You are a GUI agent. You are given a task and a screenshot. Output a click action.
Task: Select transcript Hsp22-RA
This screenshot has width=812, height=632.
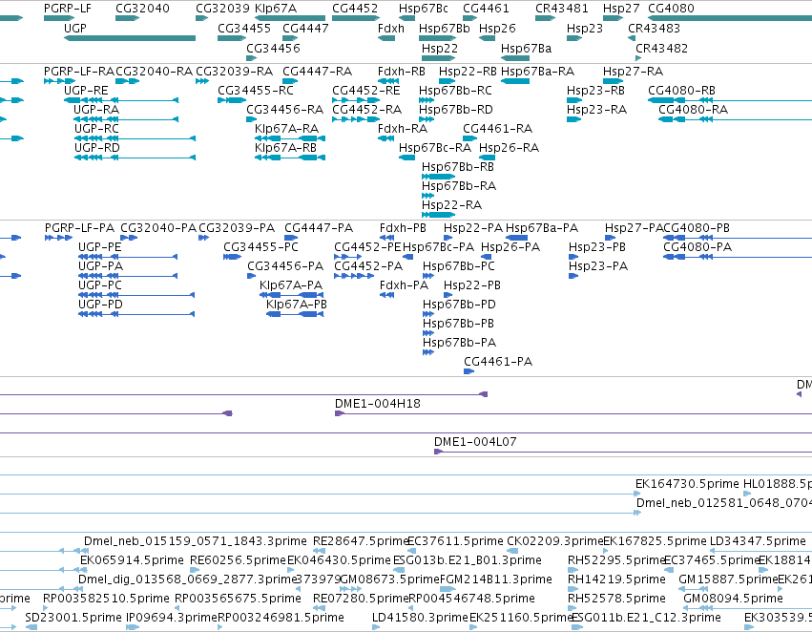click(x=451, y=204)
